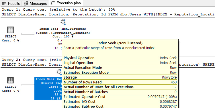Click the Query 1 SELECT operator icon
215x108 pixels.
click(10, 30)
